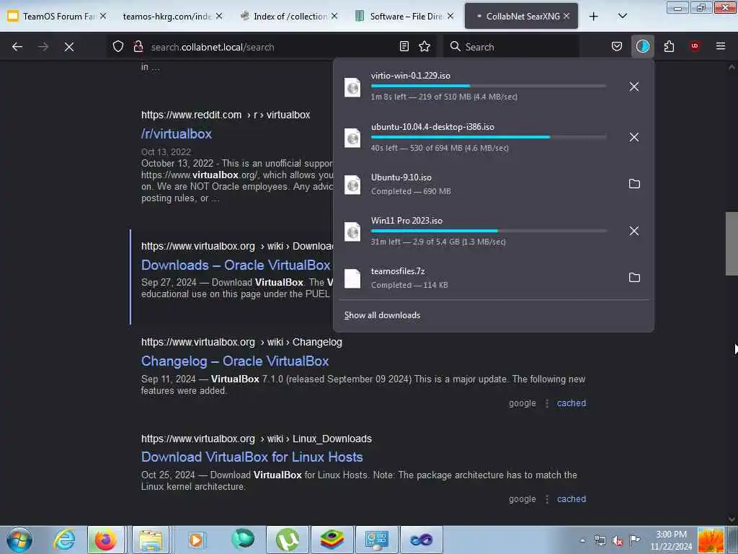Open the Changelog result options menu
Image resolution: width=738 pixels, height=554 pixels.
coord(547,403)
